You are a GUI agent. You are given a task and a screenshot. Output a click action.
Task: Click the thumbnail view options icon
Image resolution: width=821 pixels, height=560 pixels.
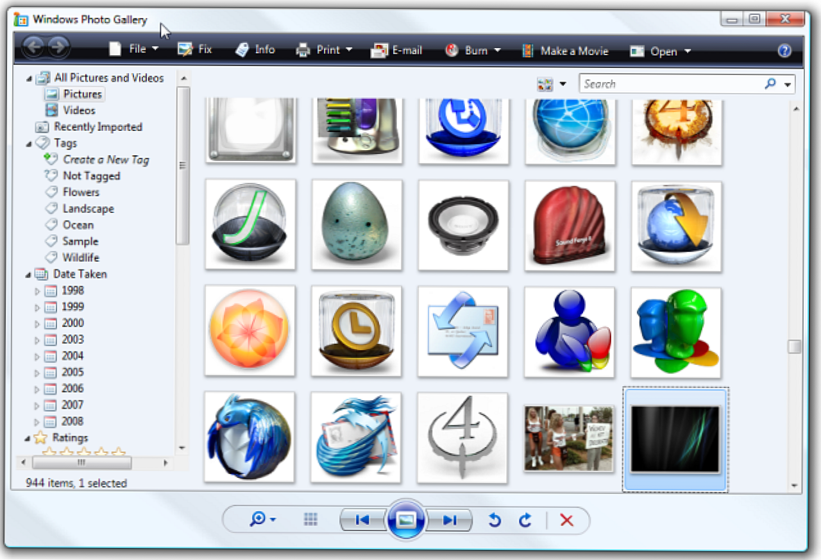(545, 85)
